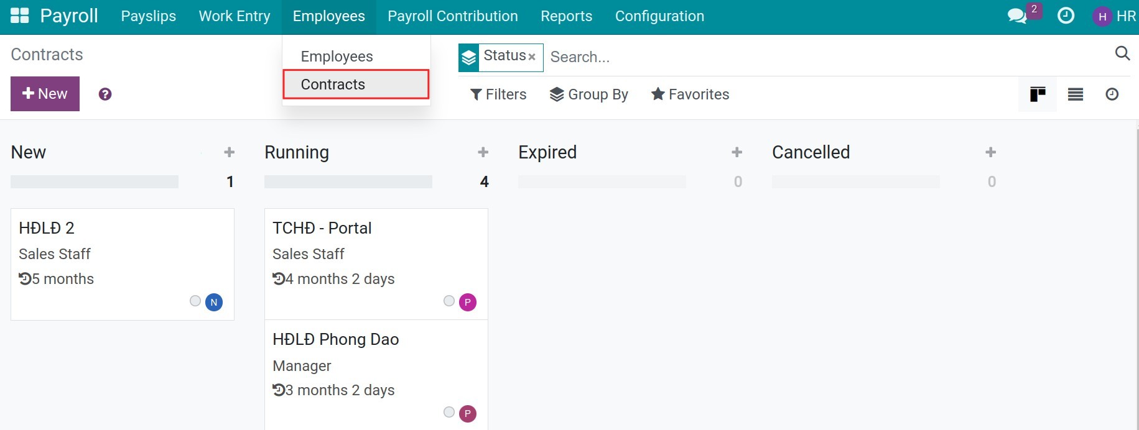The width and height of the screenshot is (1139, 430).
Task: Create a New contract
Action: point(45,94)
